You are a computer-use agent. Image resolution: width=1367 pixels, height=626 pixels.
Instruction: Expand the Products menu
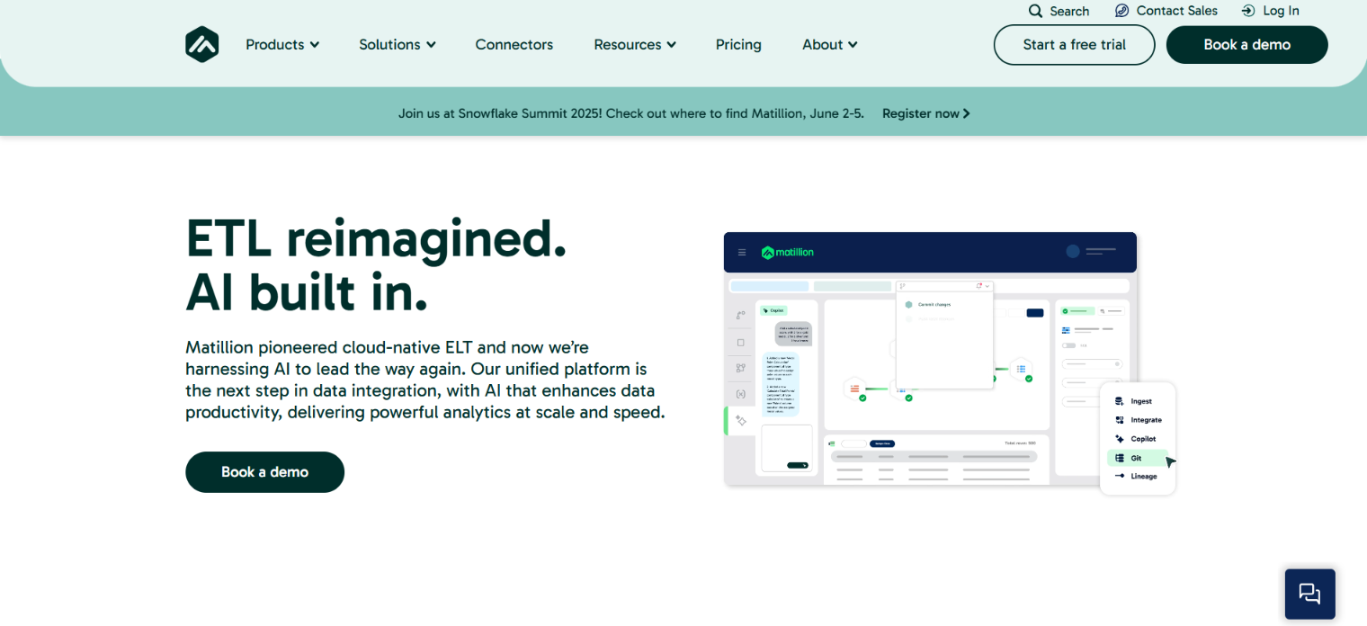pyautogui.click(x=282, y=44)
